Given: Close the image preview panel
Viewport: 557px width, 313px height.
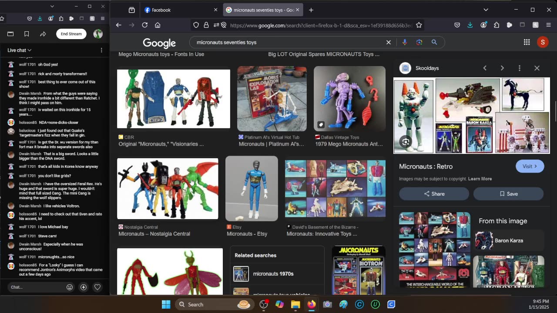Looking at the screenshot, I should tap(537, 68).
